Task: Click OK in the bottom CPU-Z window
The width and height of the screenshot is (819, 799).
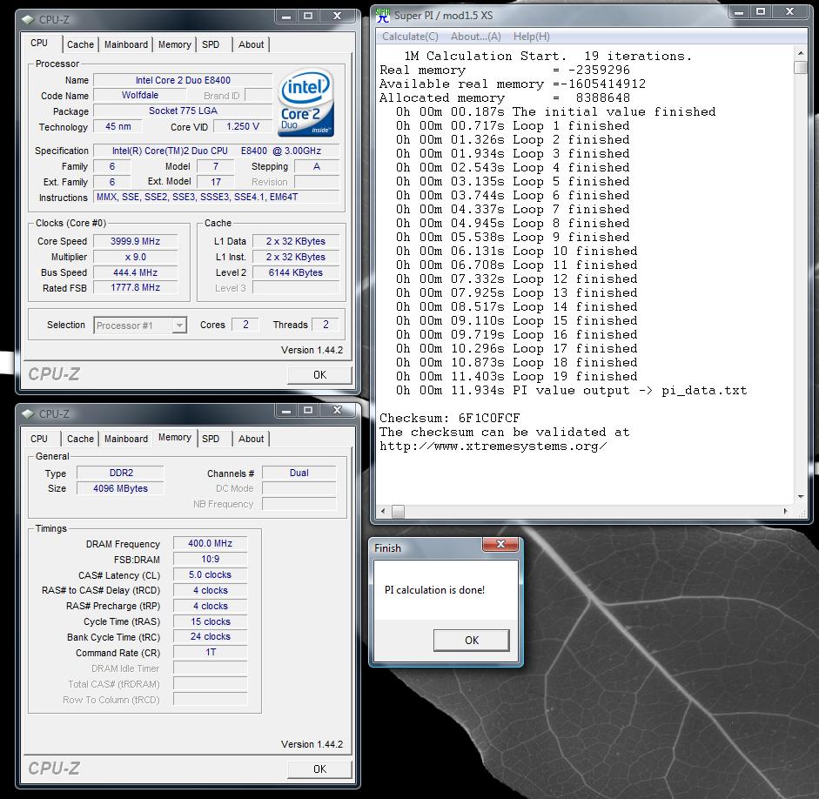Action: coord(319,769)
